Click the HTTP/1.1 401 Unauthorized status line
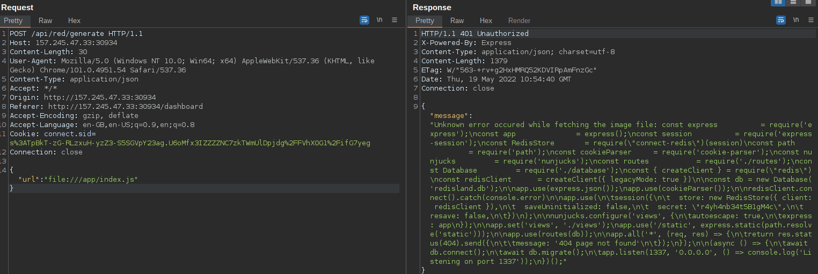 coord(475,33)
